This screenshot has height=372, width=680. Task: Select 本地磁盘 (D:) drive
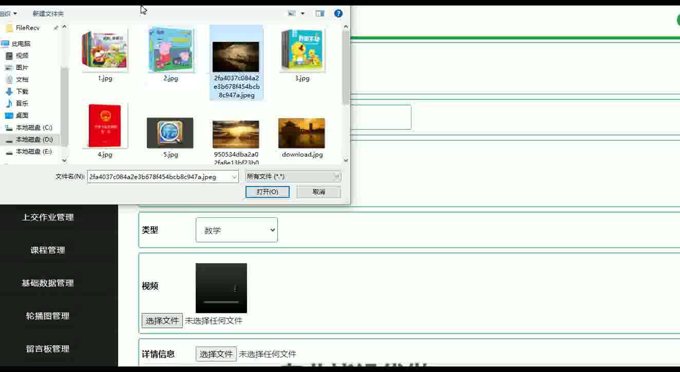(34, 140)
